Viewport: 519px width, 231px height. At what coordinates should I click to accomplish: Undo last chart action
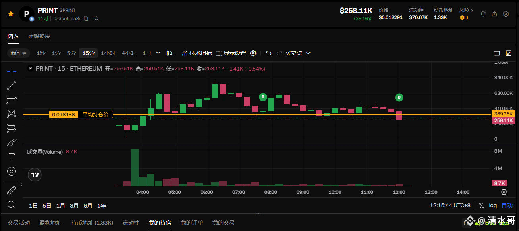point(268,53)
